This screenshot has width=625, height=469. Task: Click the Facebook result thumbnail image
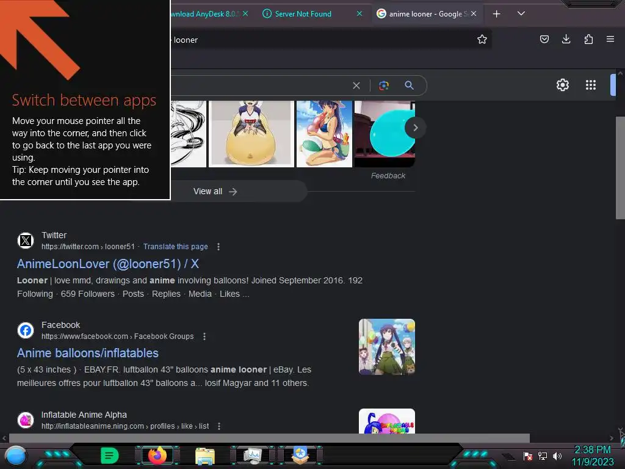tap(386, 347)
